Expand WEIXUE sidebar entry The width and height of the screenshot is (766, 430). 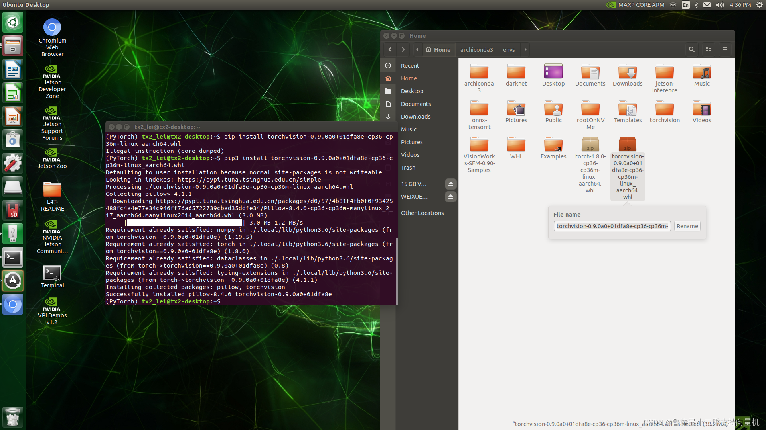coord(415,196)
